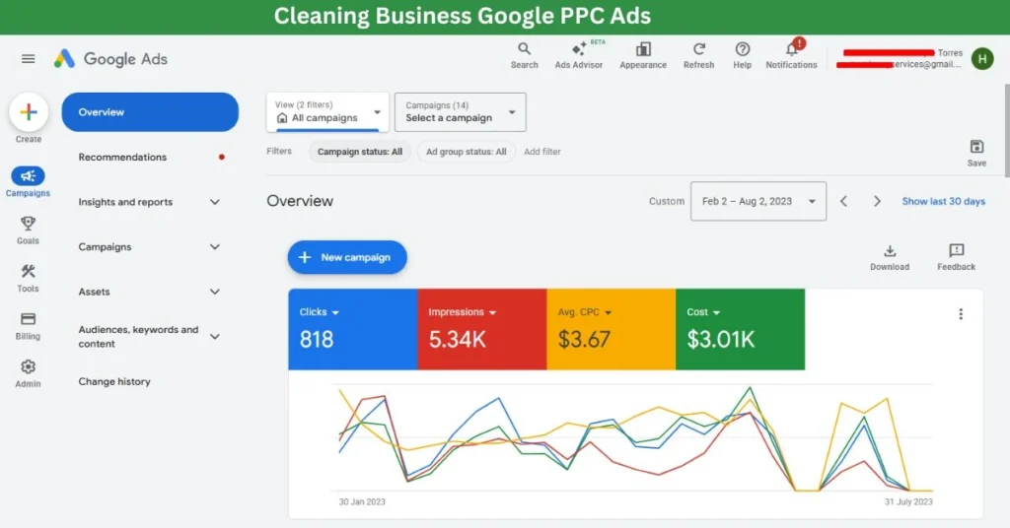Refresh the data with Refresh icon
Screen dimensions: 1010x528
[699, 55]
